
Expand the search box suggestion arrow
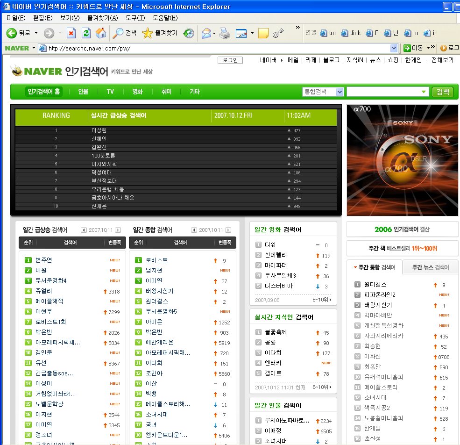coord(423,92)
